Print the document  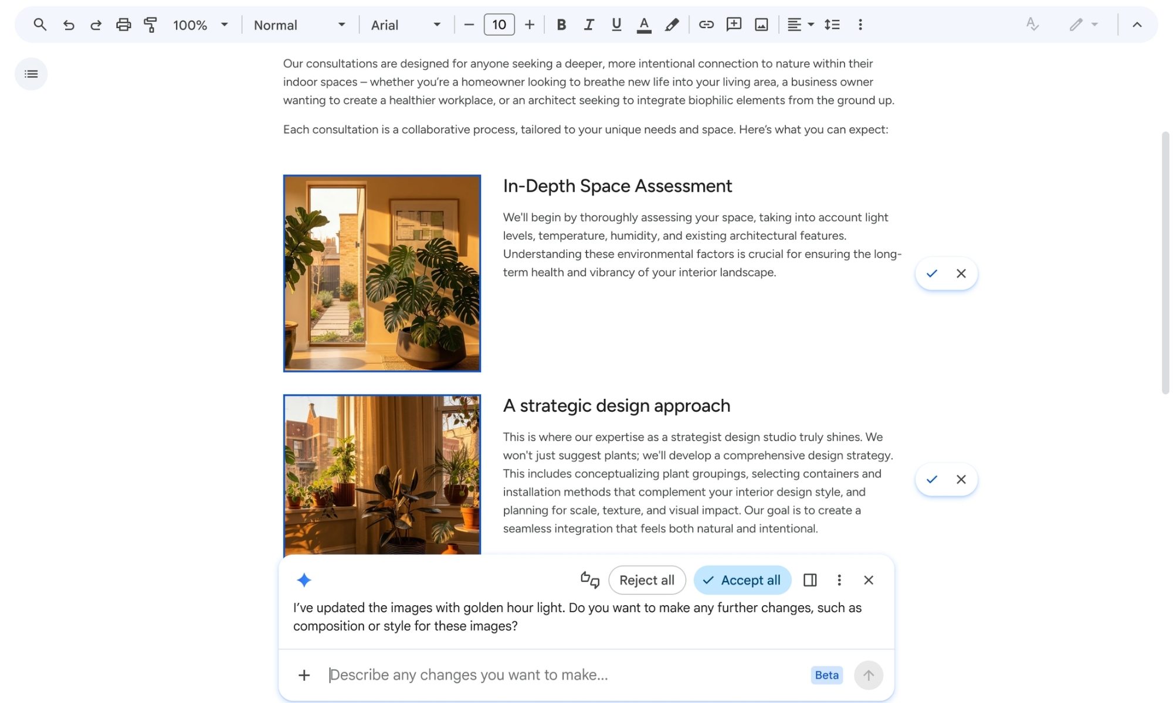[x=123, y=25]
